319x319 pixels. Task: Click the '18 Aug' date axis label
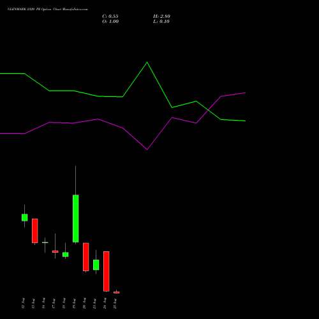64,303
